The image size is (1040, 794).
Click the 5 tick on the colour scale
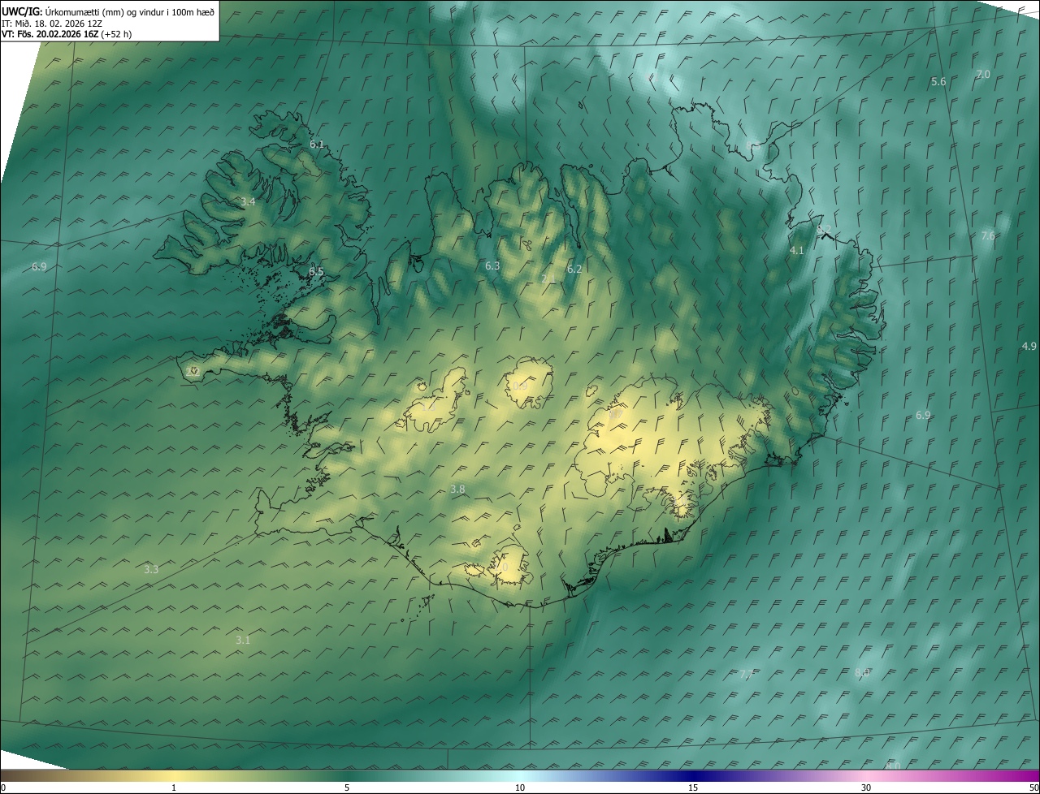347,788
